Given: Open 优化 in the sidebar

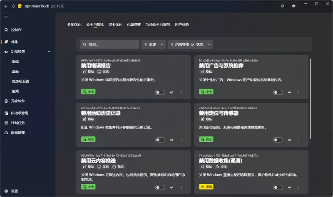Looking at the screenshot, I should coord(27,42).
